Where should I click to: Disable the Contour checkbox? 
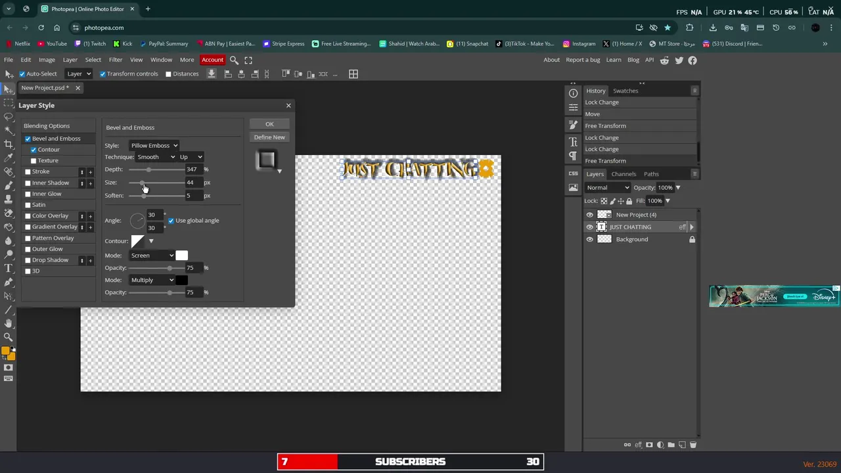click(34, 150)
